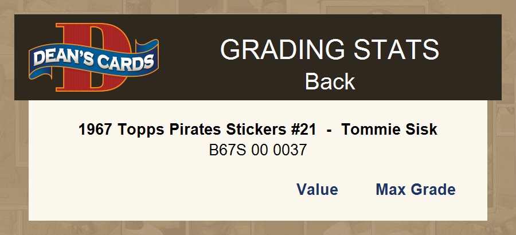The height and width of the screenshot is (235, 516).
Task: Click the year 1967 in the title
Action: (x=96, y=130)
